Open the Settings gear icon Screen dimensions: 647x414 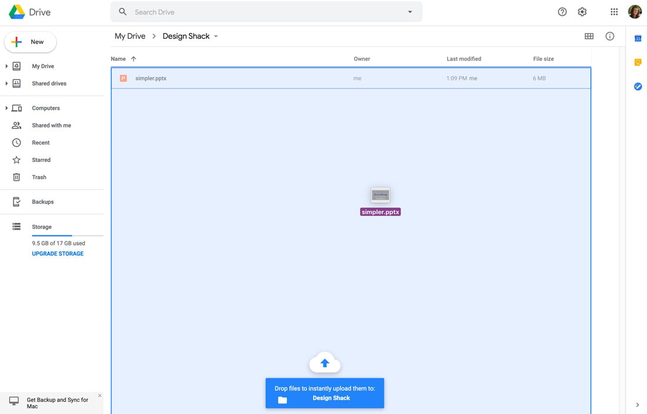[x=582, y=12]
